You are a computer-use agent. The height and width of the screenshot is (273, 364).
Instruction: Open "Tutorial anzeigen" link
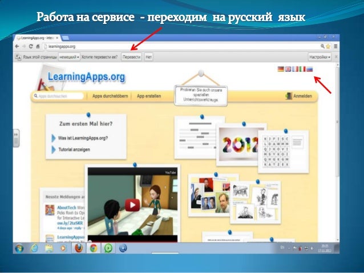(74, 149)
